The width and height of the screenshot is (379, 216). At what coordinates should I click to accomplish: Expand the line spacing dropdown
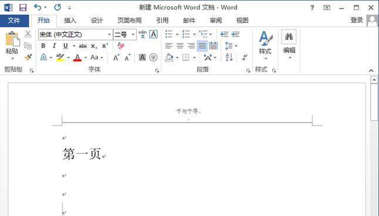pyautogui.click(x=236, y=46)
